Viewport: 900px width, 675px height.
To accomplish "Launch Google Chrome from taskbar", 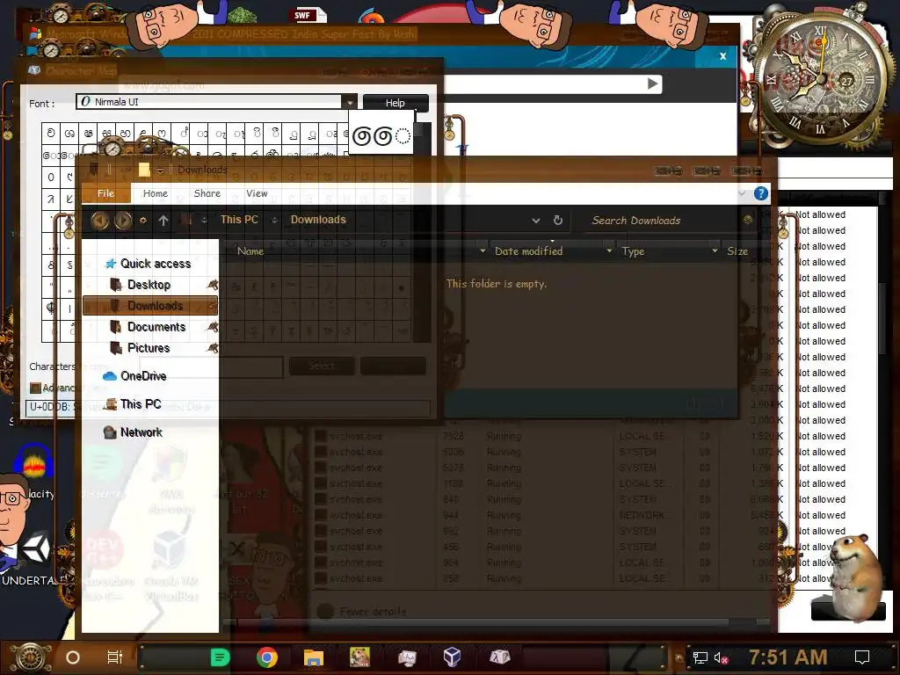I will [x=267, y=657].
